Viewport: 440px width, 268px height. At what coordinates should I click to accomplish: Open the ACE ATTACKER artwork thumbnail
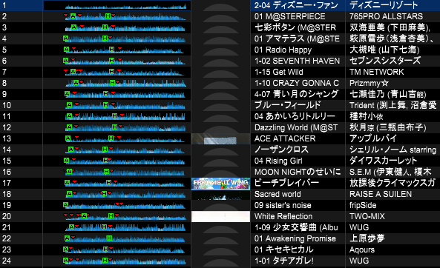click(220, 138)
